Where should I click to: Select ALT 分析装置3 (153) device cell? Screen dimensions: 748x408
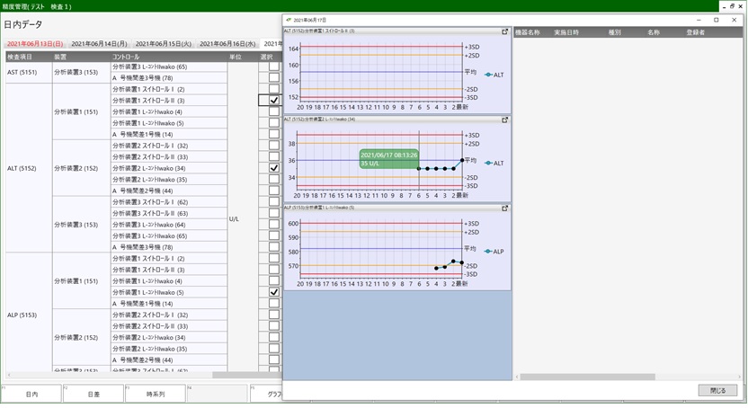pyautogui.click(x=82, y=225)
